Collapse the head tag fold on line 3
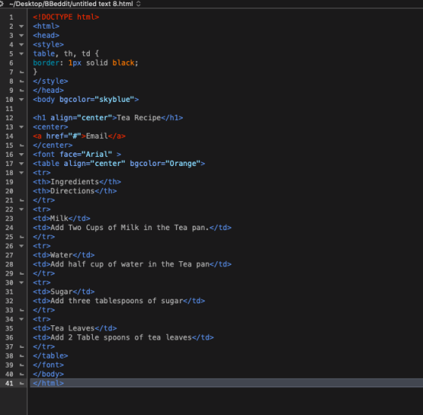 click(x=21, y=35)
